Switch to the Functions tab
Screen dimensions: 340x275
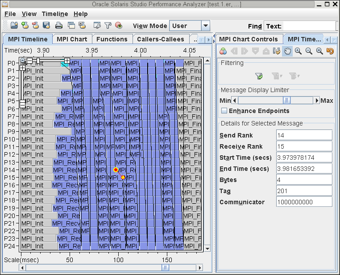112,39
